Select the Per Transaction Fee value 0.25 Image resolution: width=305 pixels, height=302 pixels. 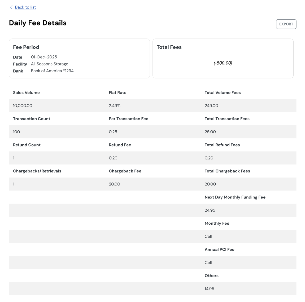[x=113, y=132]
